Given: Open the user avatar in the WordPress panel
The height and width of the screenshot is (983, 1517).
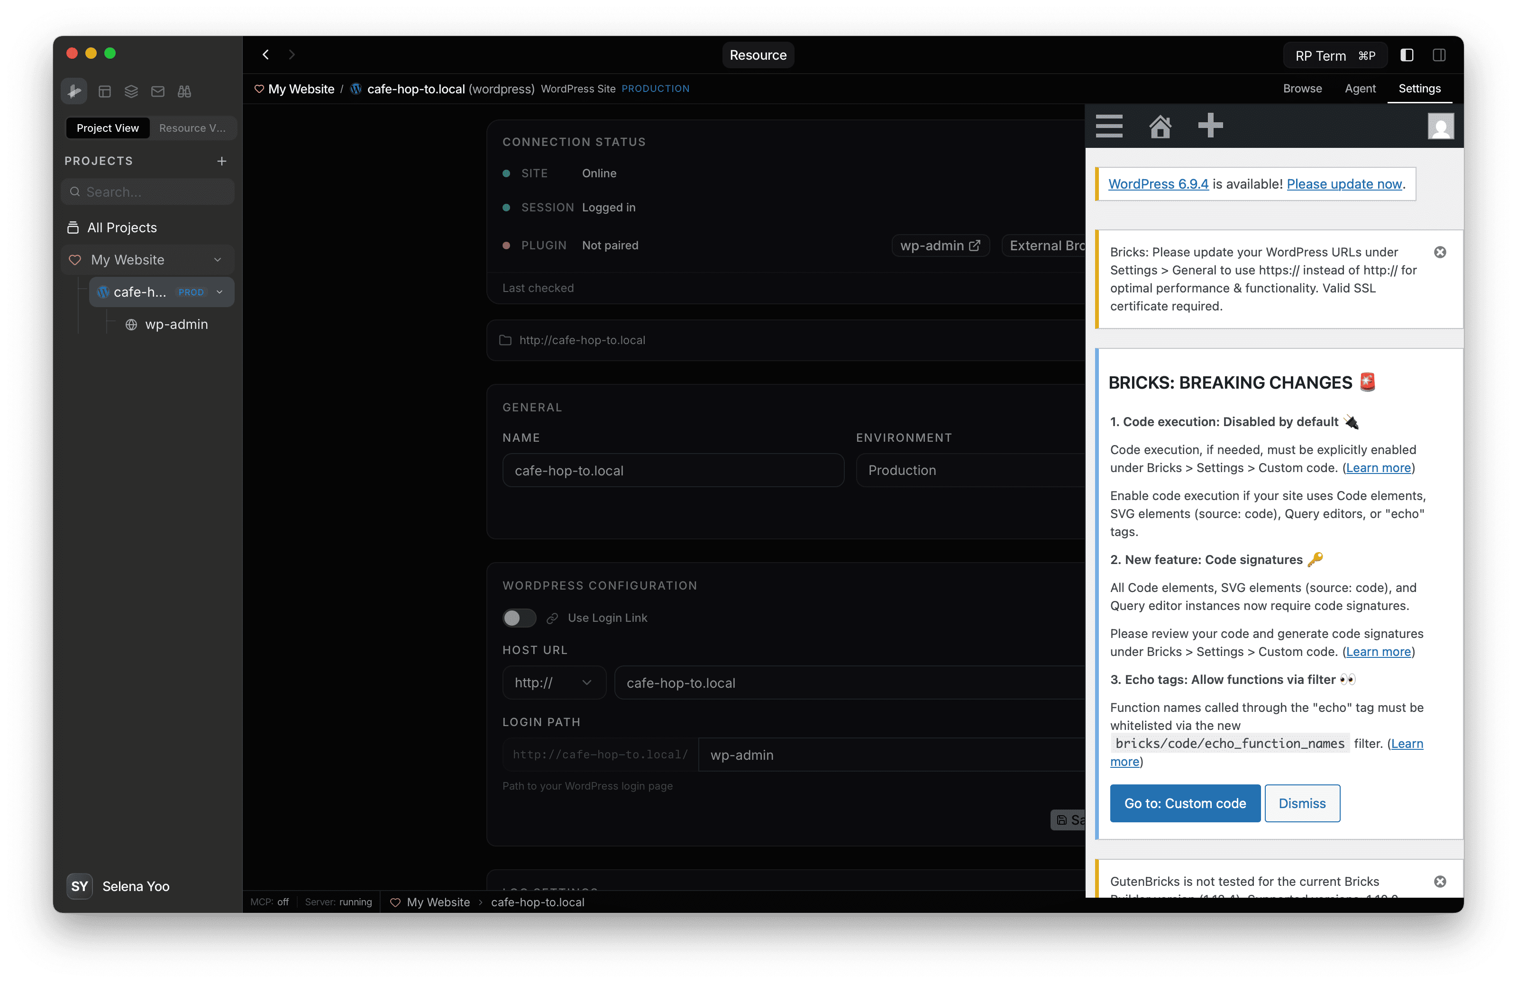Looking at the screenshot, I should point(1442,126).
